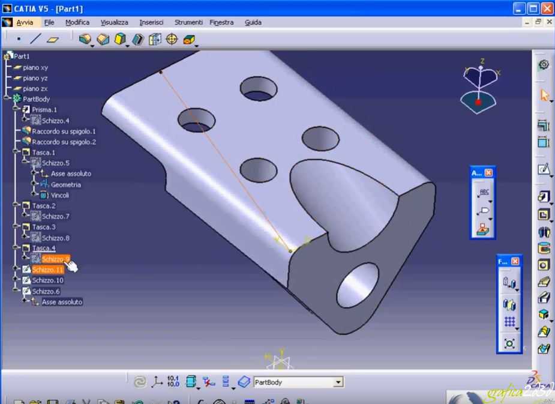Click the axis system icon in bottom toolbar

tap(157, 382)
